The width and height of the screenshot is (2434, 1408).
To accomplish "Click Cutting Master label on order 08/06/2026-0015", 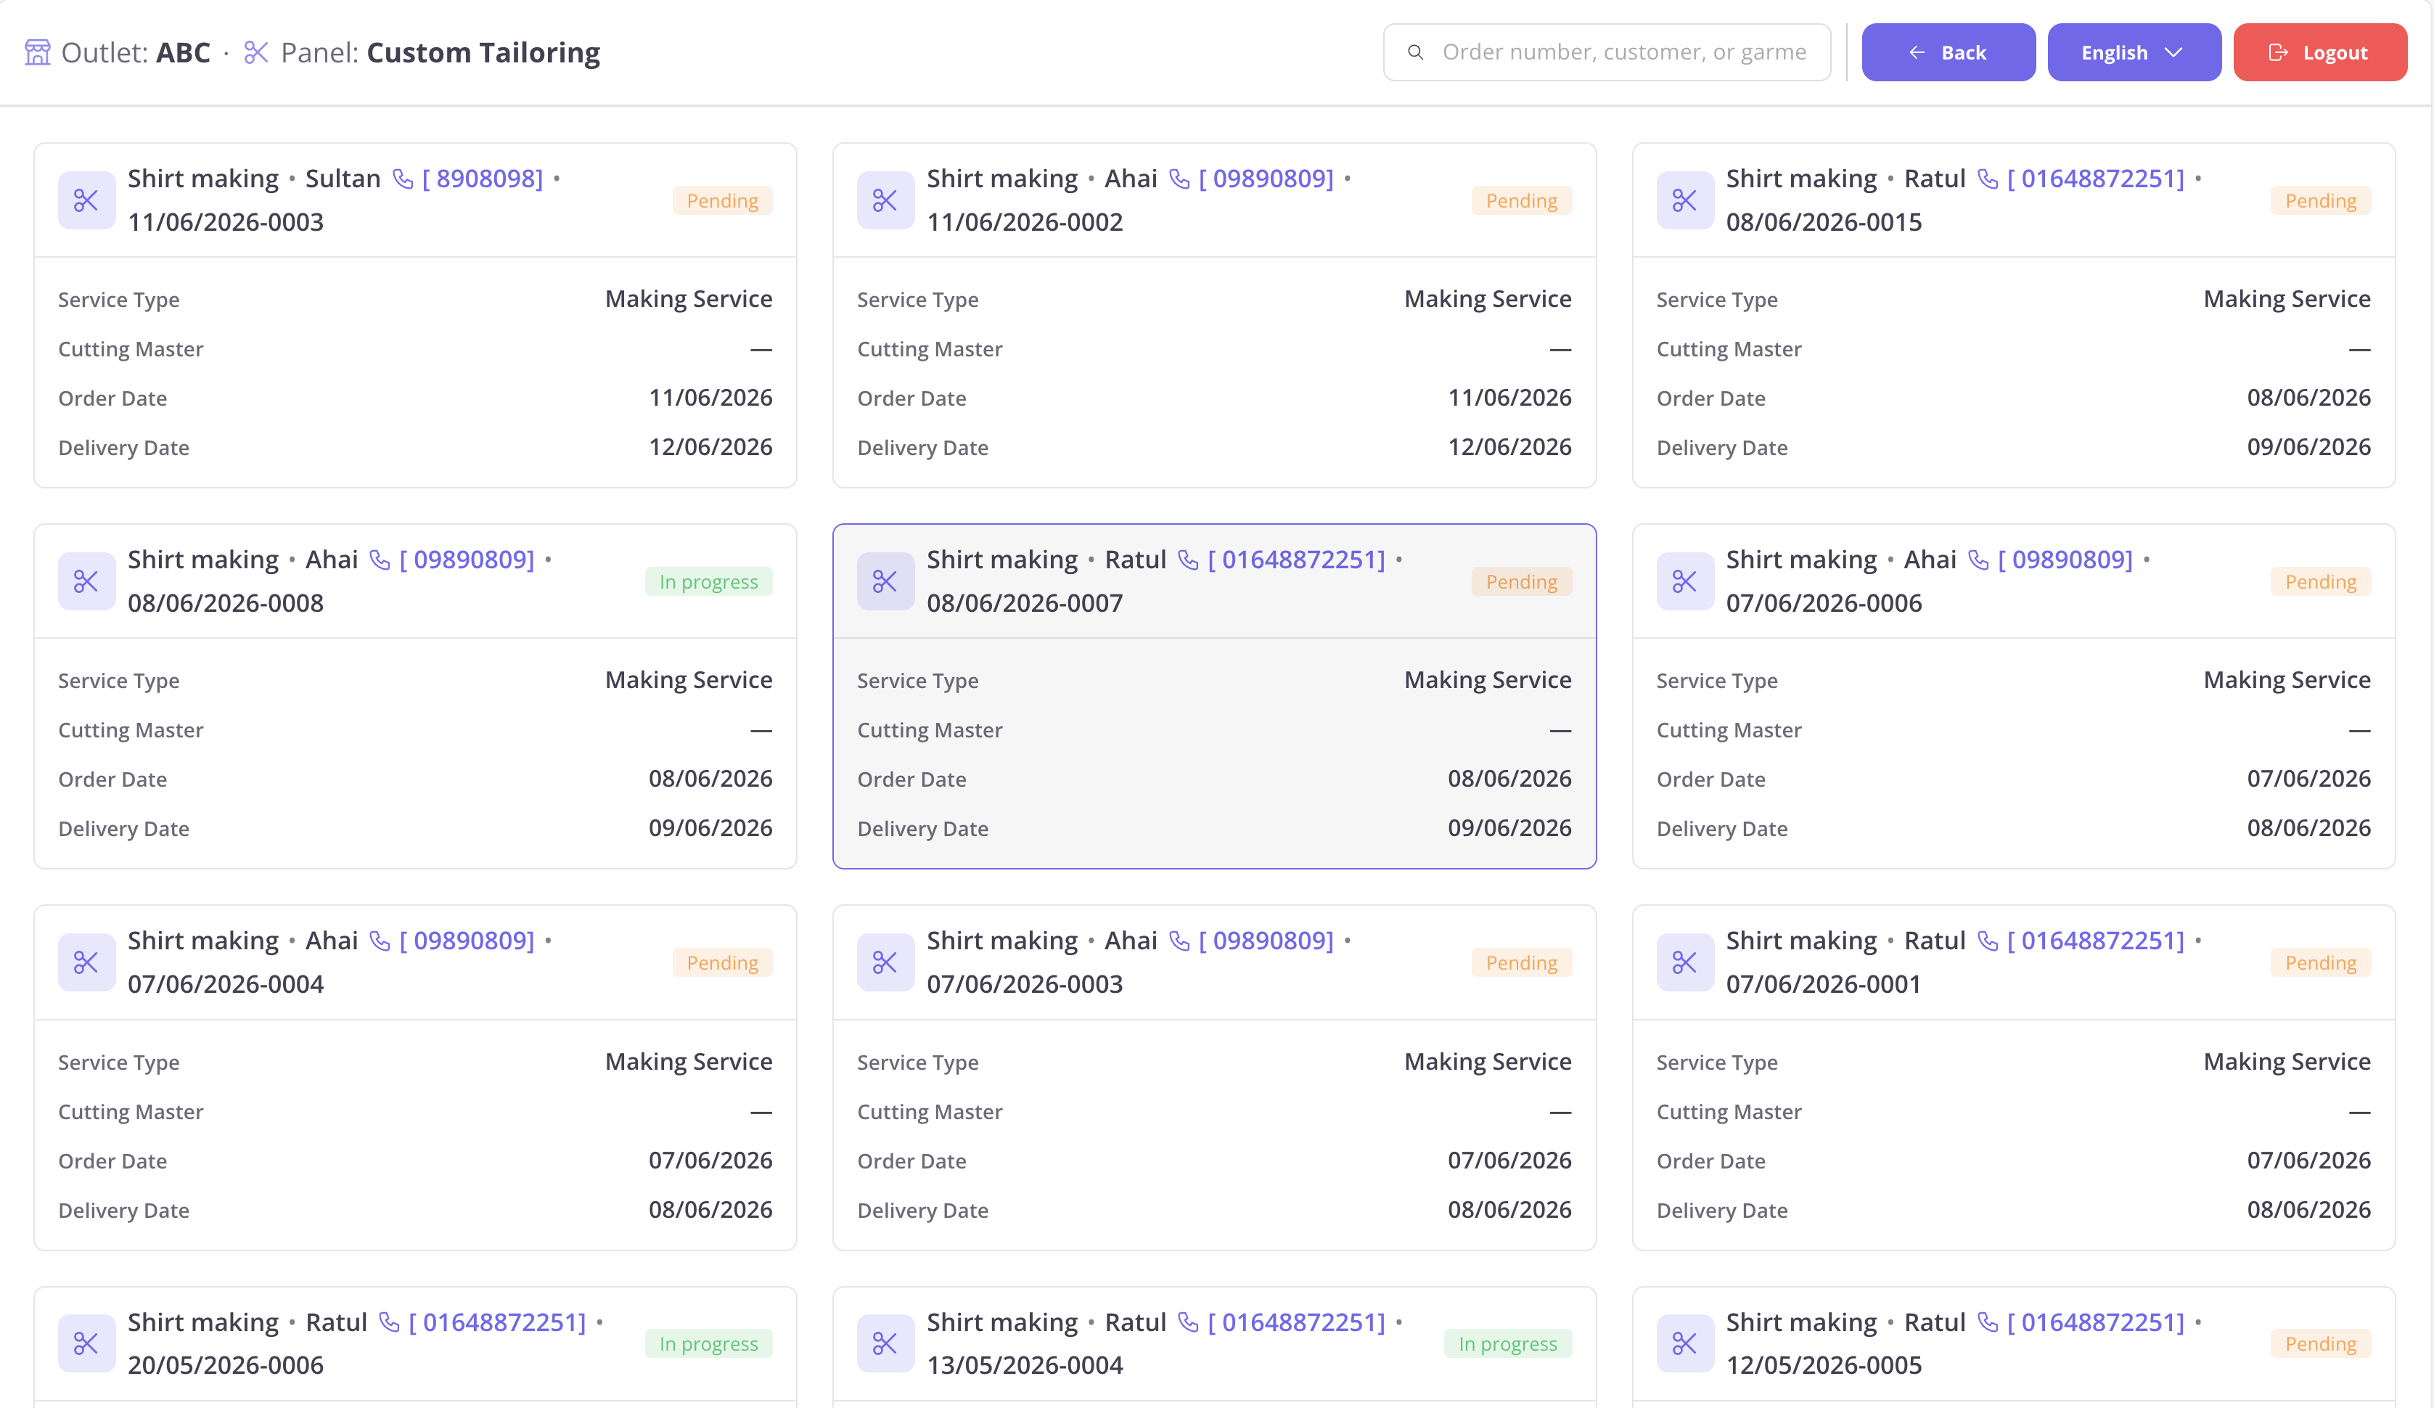I will pos(1729,348).
